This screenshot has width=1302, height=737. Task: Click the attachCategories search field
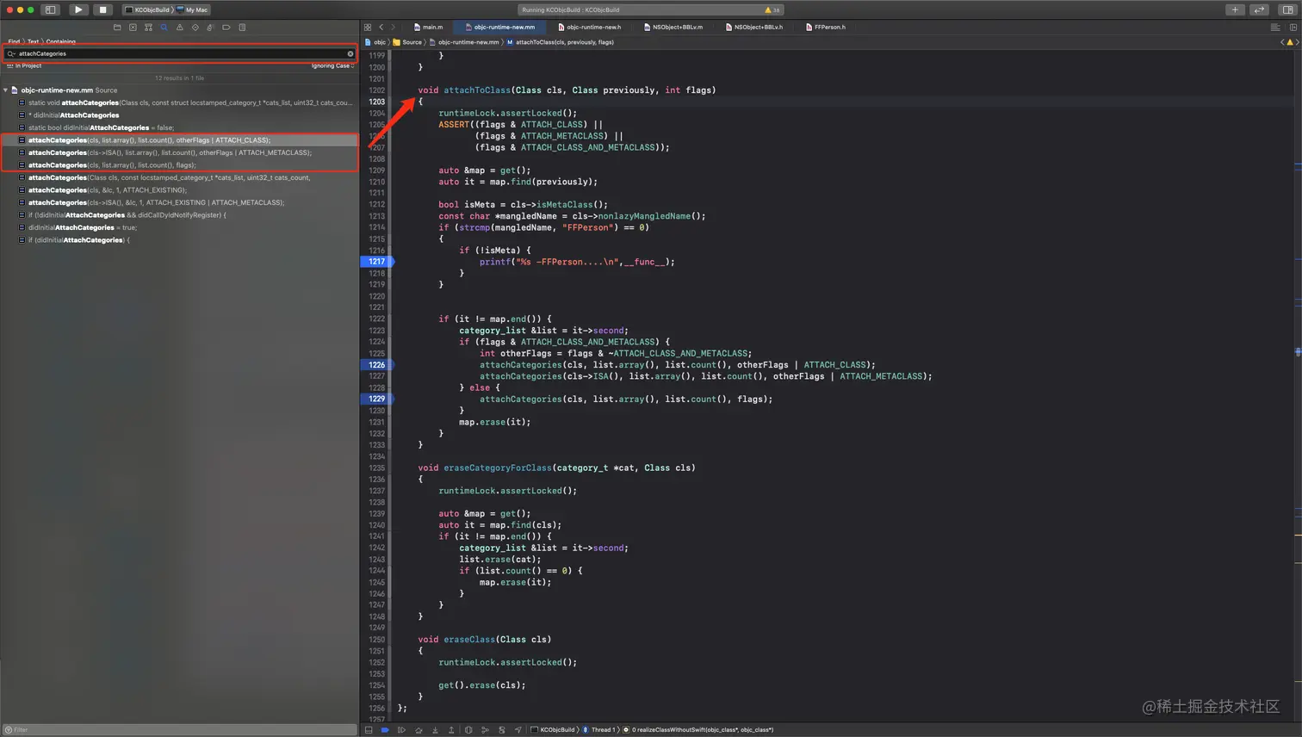[x=180, y=53]
